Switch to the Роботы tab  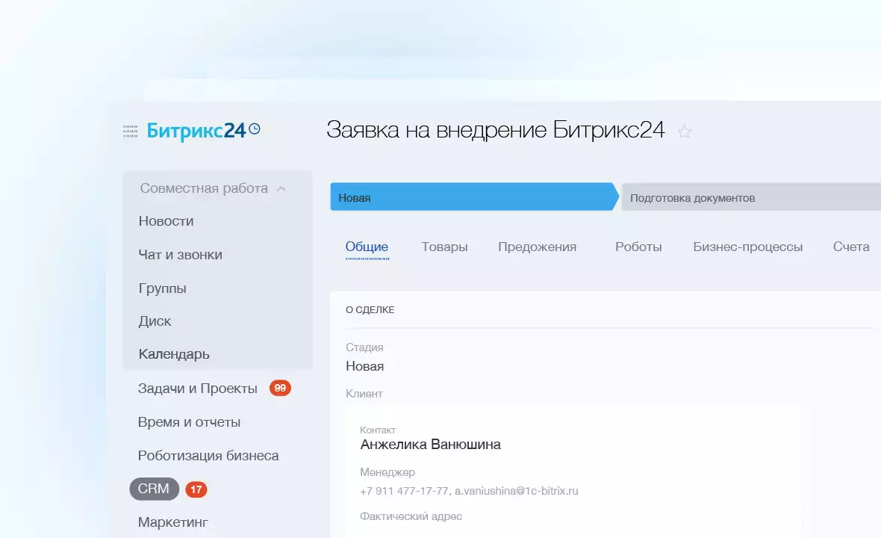[x=638, y=247]
